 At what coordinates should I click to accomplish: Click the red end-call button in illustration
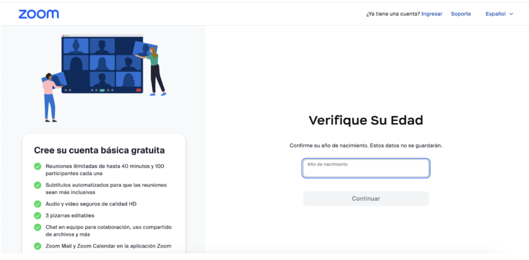point(138,90)
